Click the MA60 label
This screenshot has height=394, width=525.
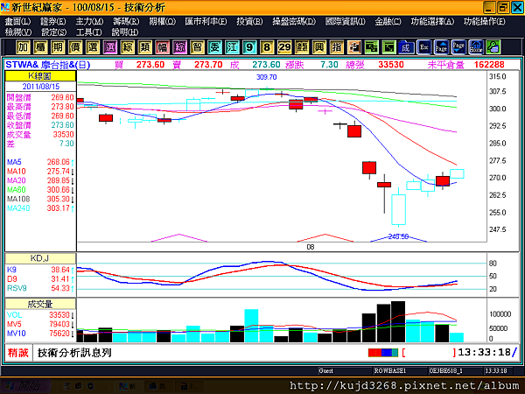click(17, 190)
